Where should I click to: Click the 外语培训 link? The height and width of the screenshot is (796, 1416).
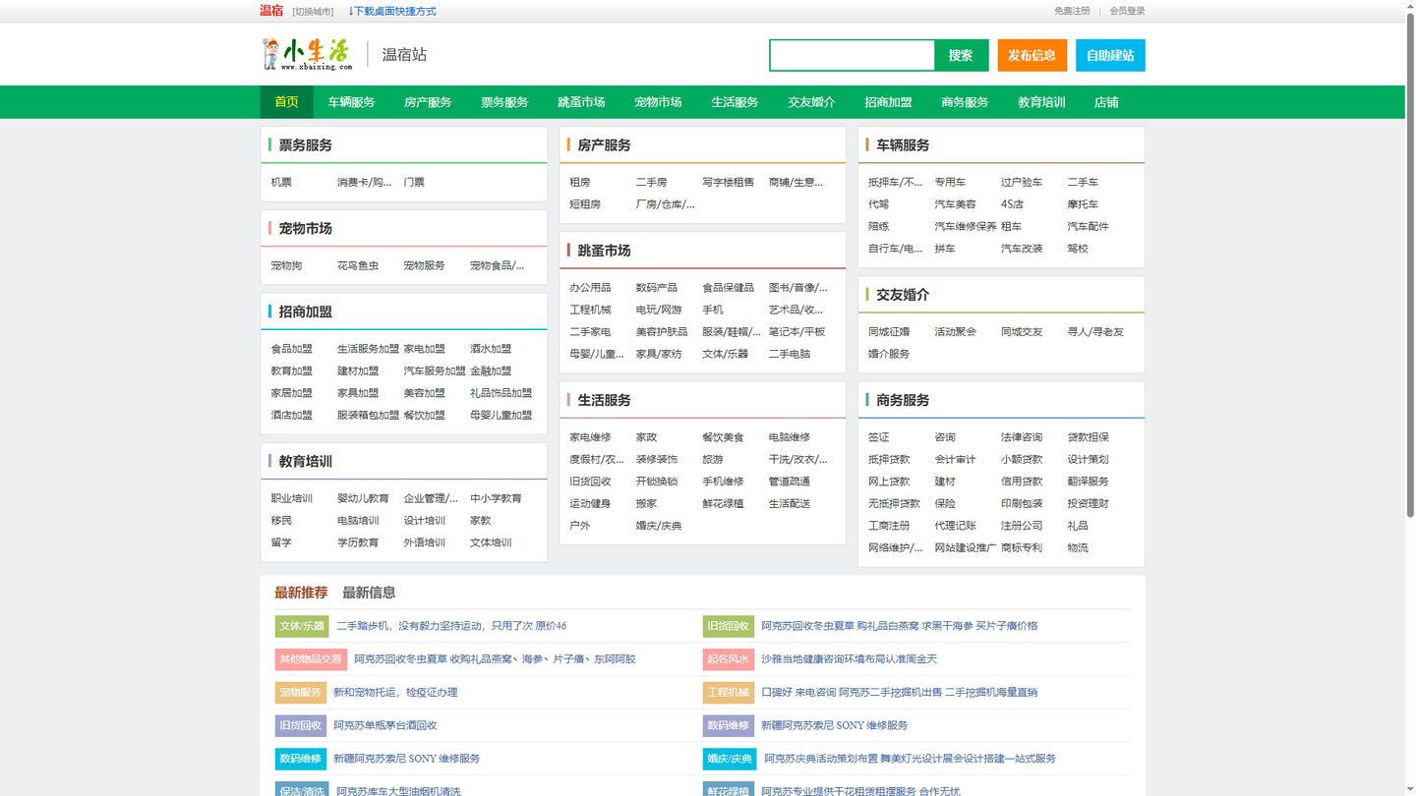(x=425, y=543)
